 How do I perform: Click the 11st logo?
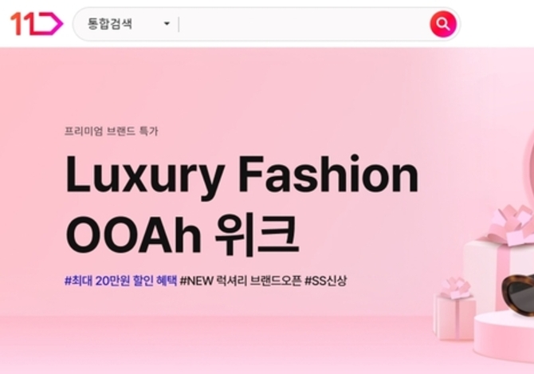click(37, 23)
